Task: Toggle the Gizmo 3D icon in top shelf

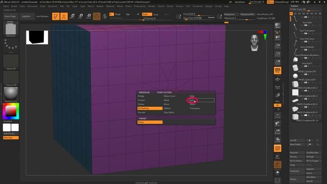Action: point(97,16)
